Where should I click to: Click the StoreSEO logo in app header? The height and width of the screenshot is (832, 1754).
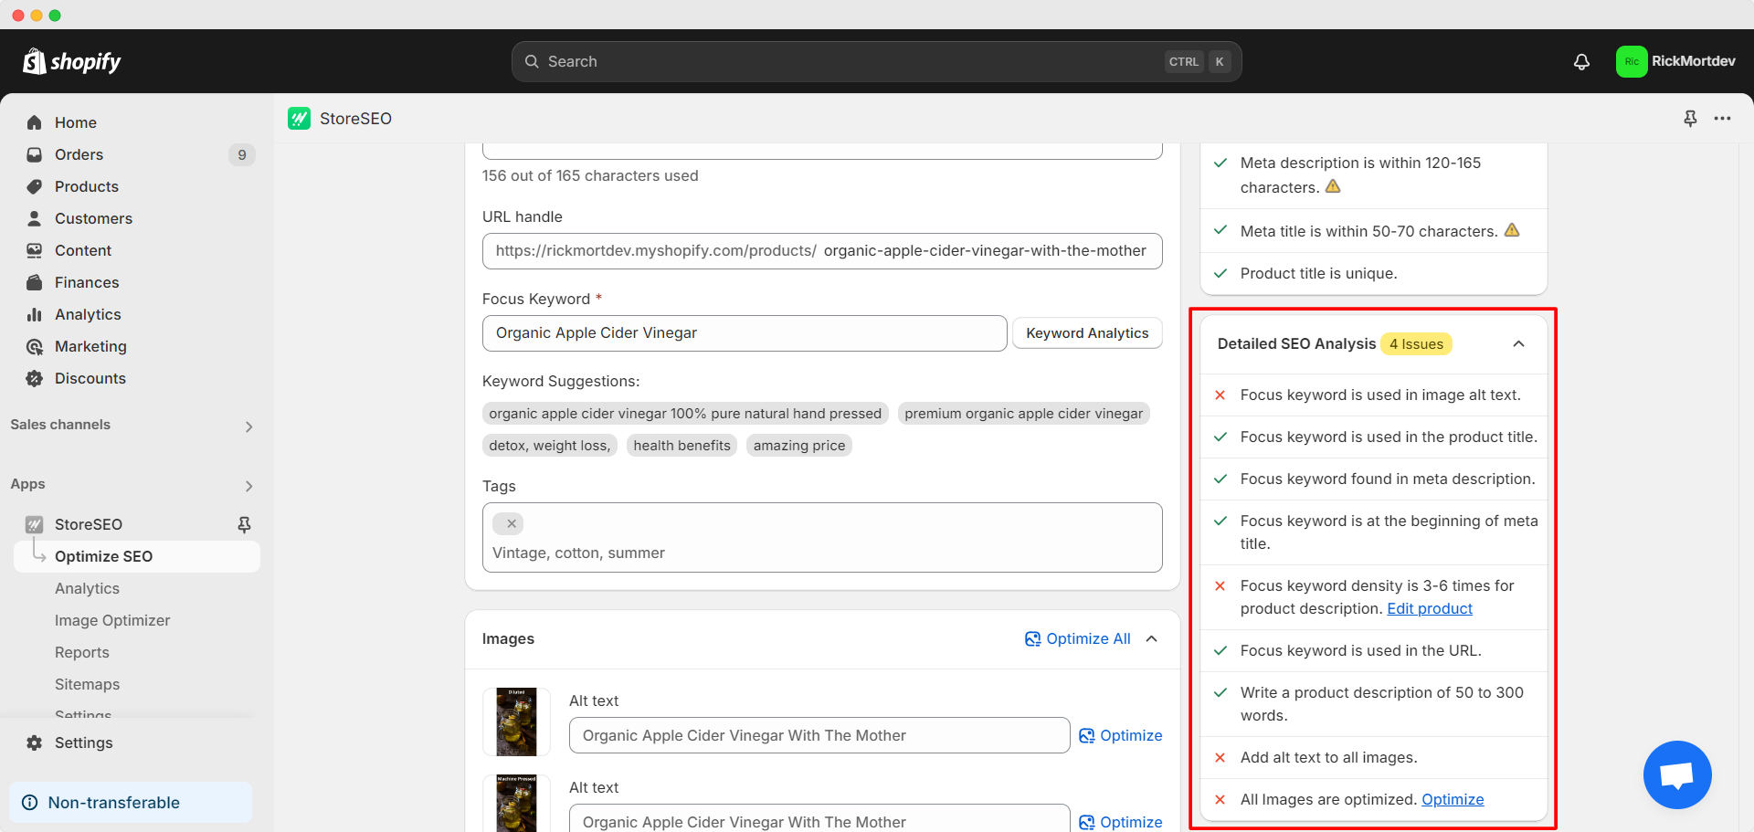point(299,119)
